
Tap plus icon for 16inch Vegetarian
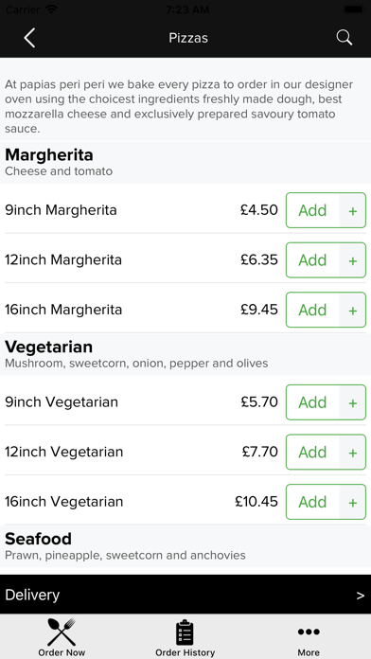353,502
